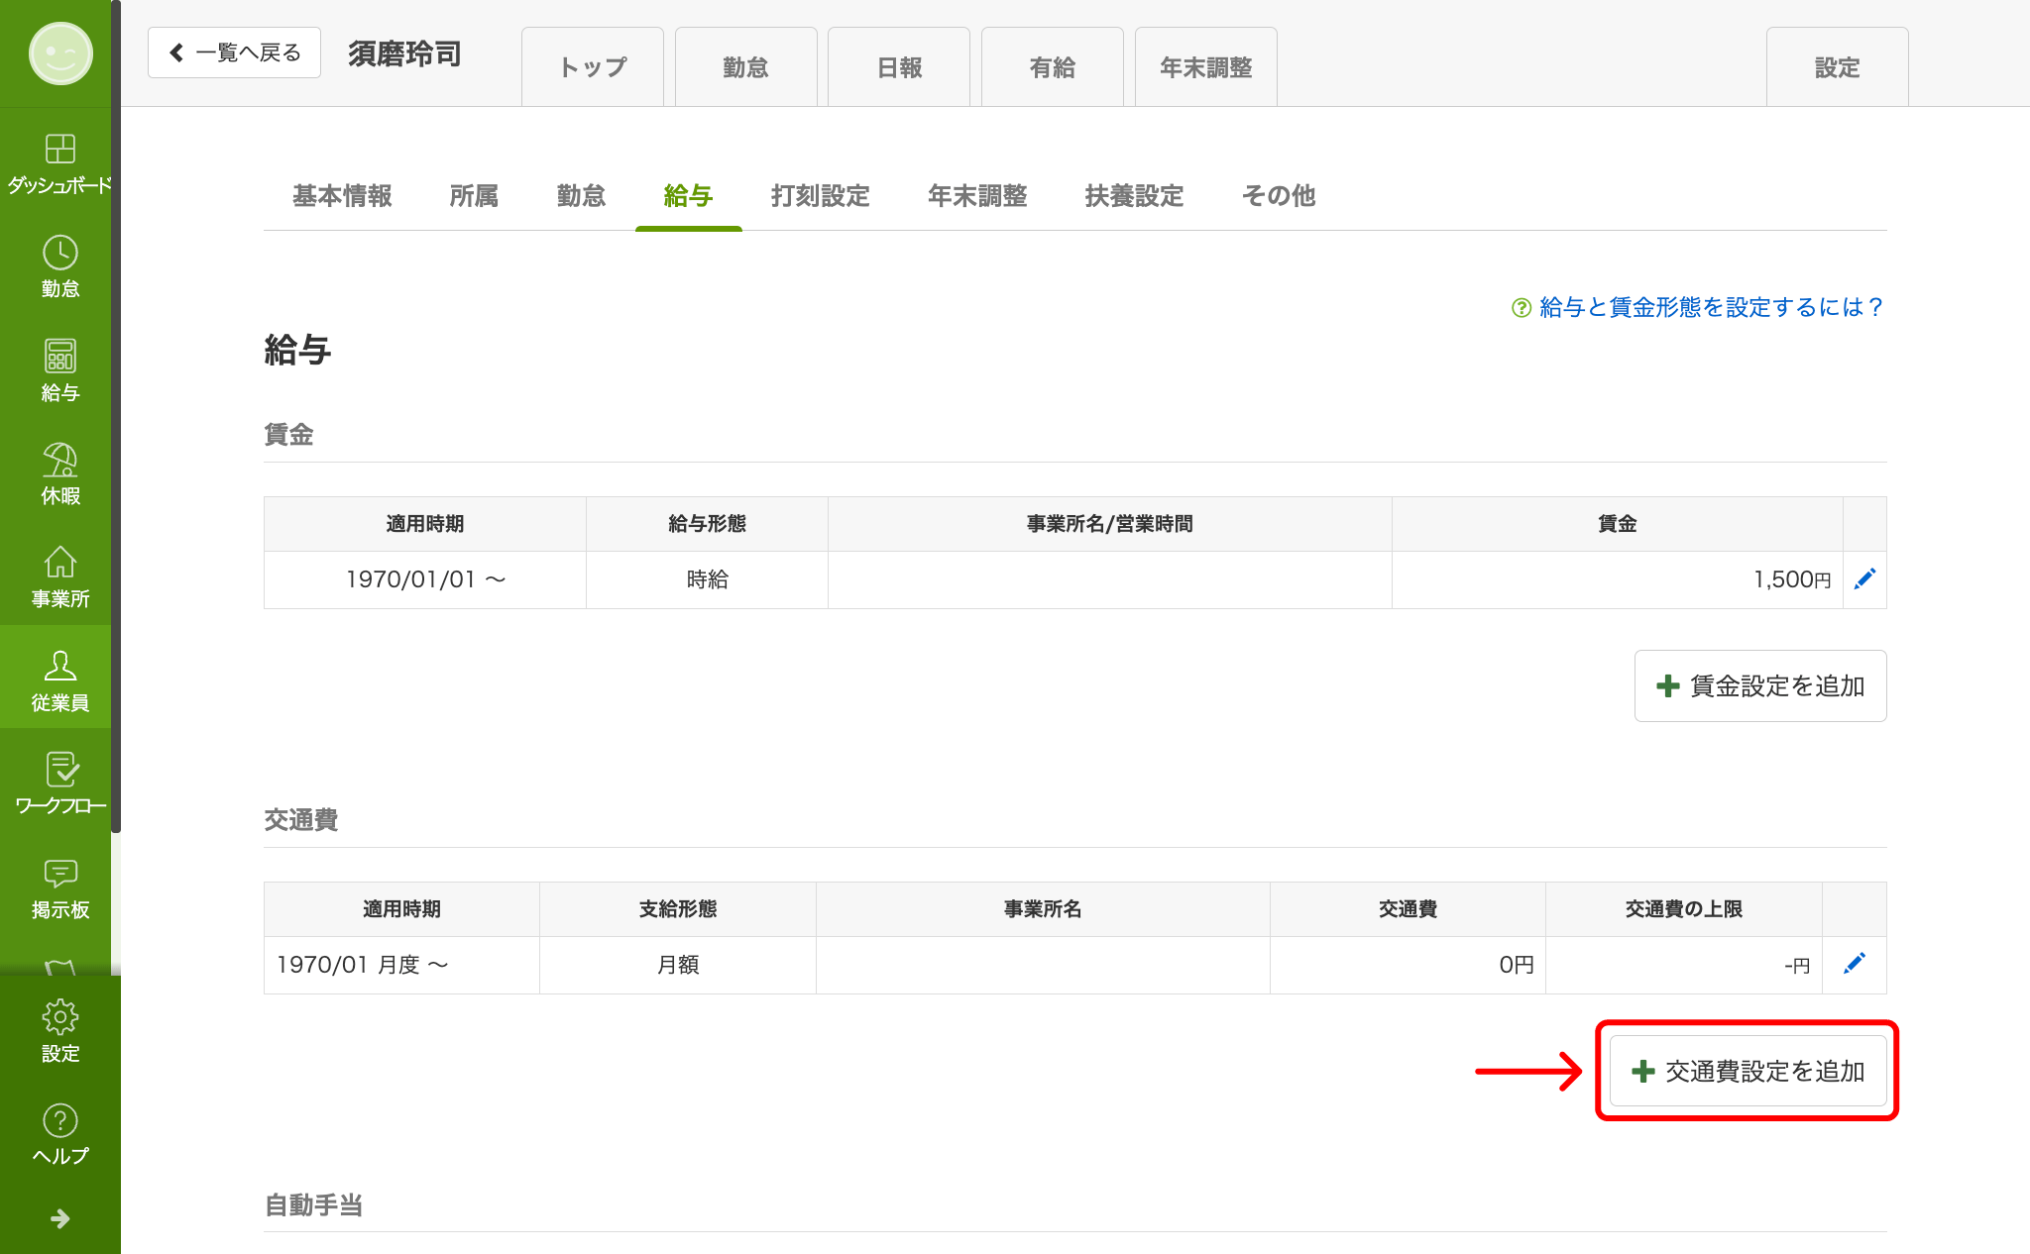Viewport: 2030px width, 1254px height.
Task: Click 賃金設定を追加 button
Action: (x=1759, y=685)
